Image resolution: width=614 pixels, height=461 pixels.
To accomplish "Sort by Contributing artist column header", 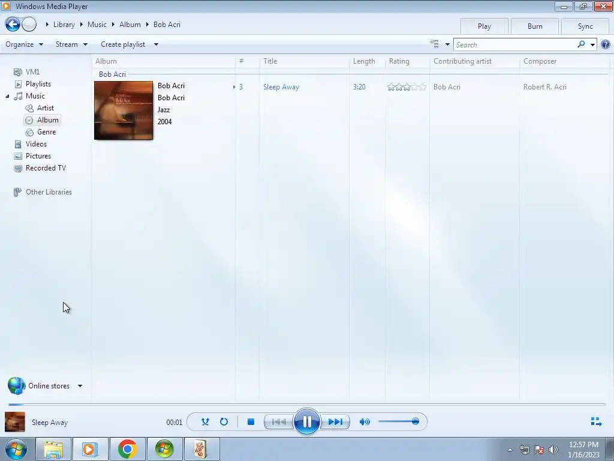I will coord(475,61).
